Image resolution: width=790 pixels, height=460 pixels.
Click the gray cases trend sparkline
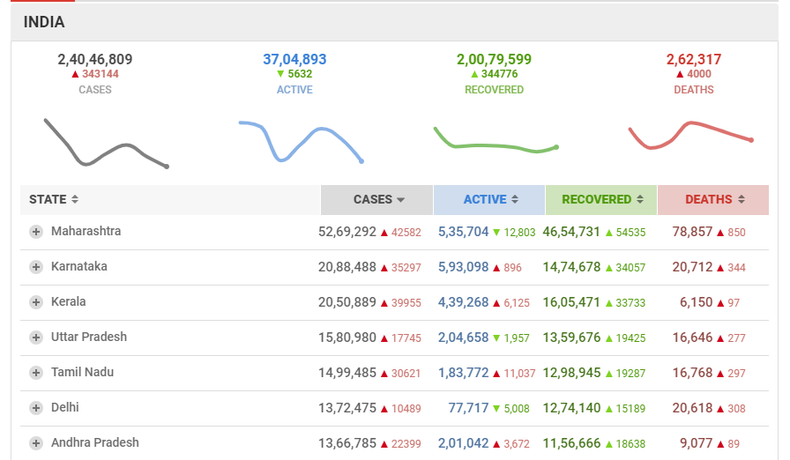coord(107,143)
